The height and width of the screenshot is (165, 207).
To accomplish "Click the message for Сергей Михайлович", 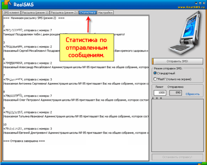I will 76,51.
